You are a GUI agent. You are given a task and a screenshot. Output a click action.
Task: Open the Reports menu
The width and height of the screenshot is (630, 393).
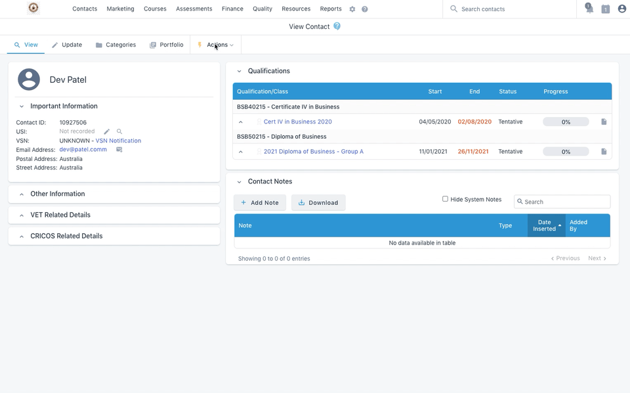point(331,9)
